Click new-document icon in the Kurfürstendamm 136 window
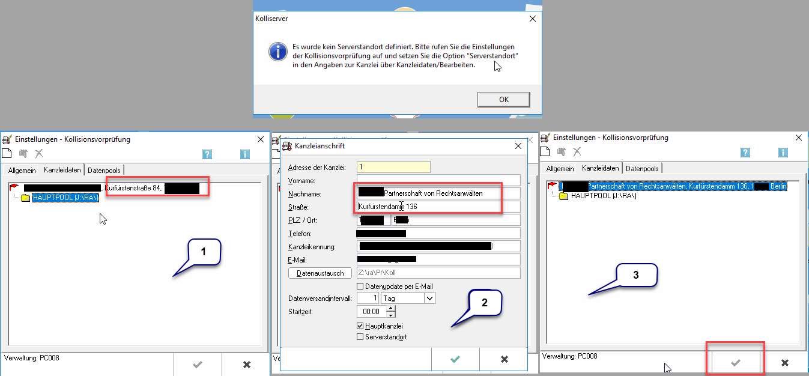 [x=546, y=152]
